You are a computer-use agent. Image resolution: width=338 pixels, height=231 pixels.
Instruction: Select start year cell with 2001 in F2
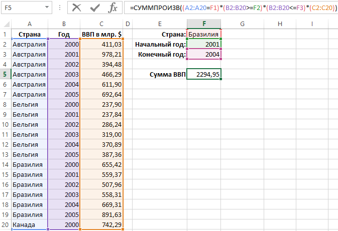pos(204,44)
